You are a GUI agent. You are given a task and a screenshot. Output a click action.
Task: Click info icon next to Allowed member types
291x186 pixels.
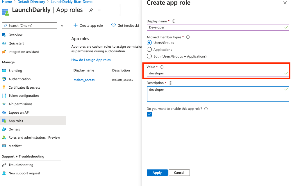point(188,37)
